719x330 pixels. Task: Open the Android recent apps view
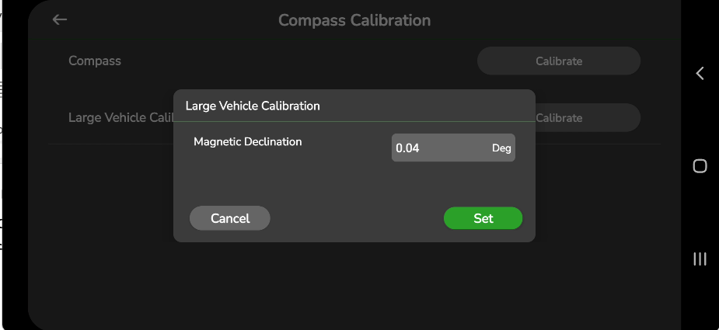tap(700, 259)
